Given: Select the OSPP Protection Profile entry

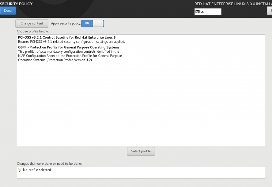Looking at the screenshot, I should [69, 47].
